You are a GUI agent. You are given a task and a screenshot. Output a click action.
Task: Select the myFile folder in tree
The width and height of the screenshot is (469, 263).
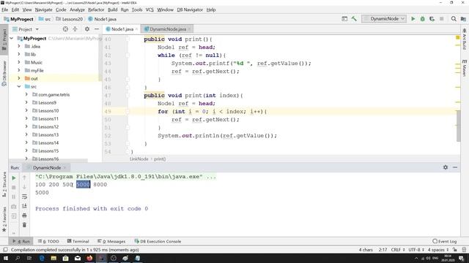pos(37,70)
